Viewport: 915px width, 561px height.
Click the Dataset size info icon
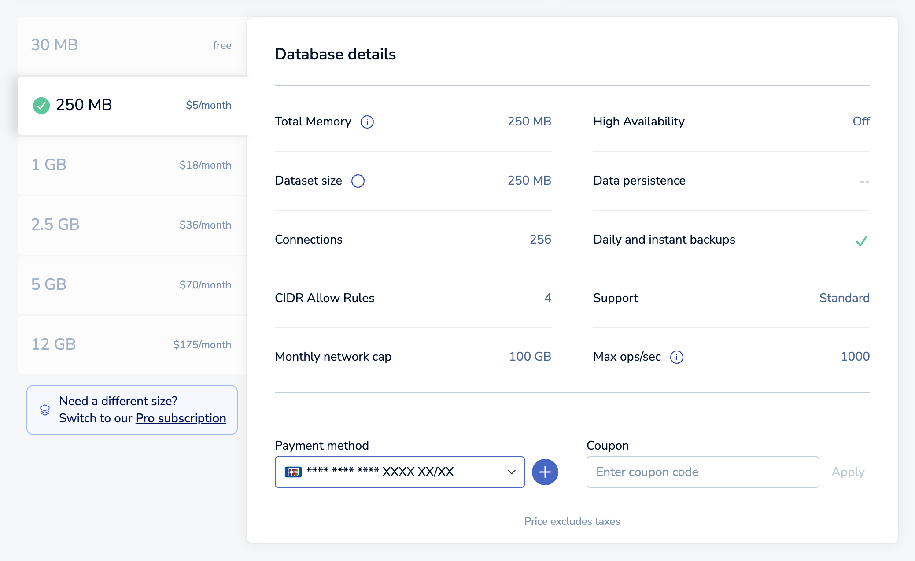click(358, 181)
